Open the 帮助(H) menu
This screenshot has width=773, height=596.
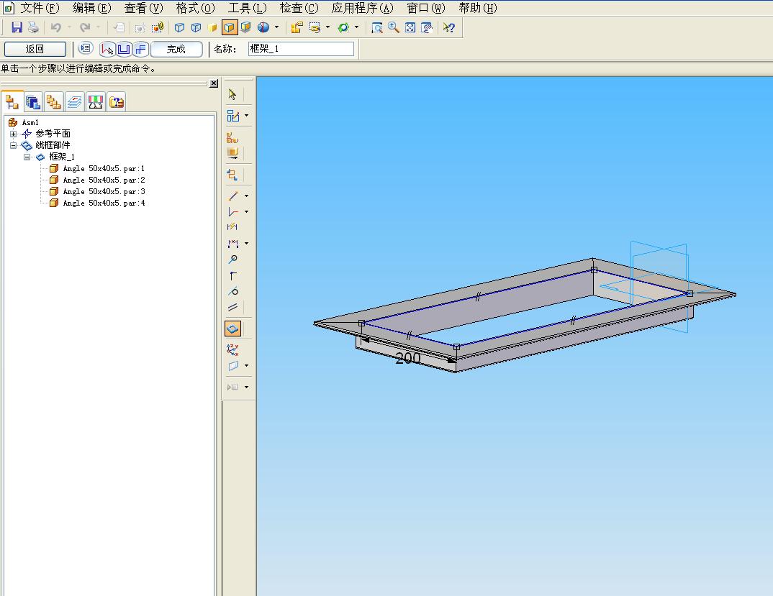tap(478, 8)
